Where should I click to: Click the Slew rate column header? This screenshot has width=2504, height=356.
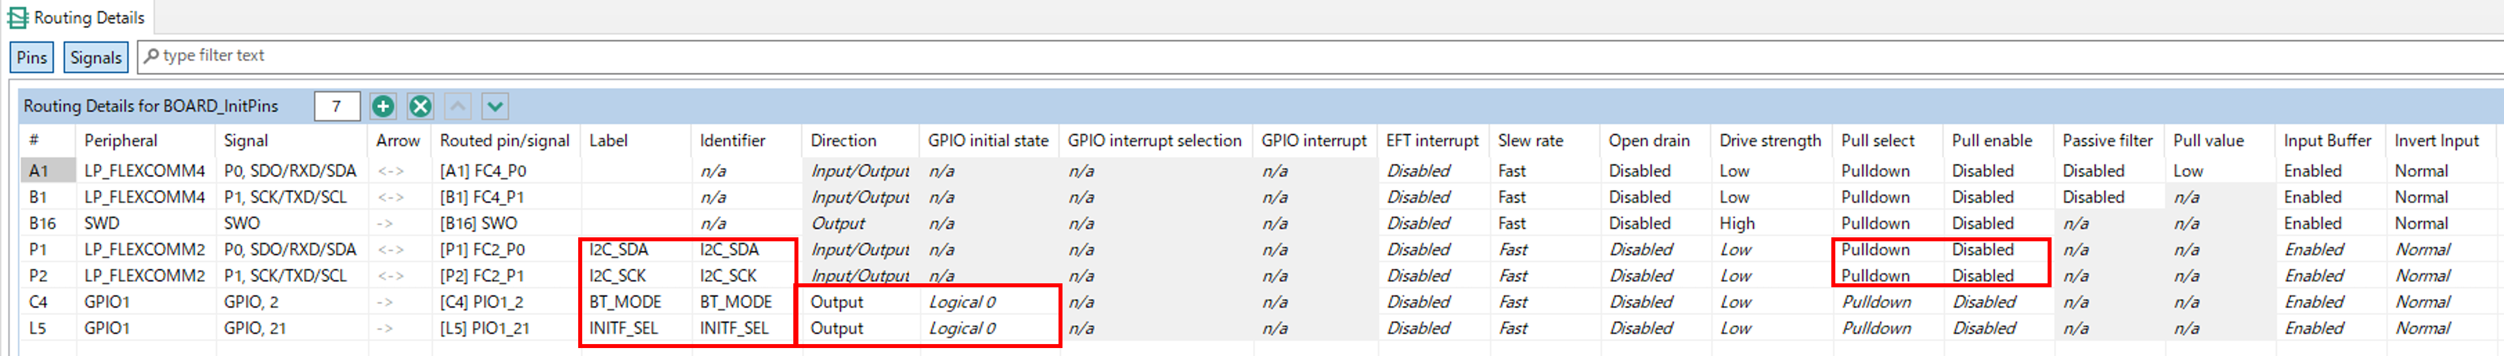pyautogui.click(x=1530, y=141)
